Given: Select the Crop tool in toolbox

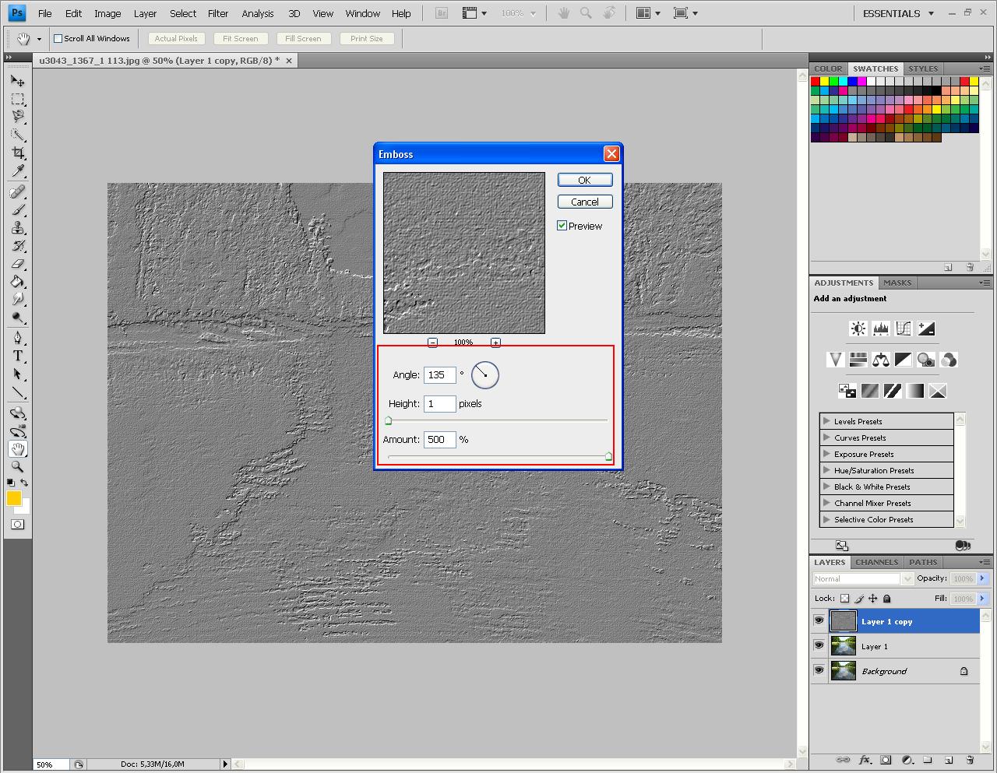Looking at the screenshot, I should point(18,153).
